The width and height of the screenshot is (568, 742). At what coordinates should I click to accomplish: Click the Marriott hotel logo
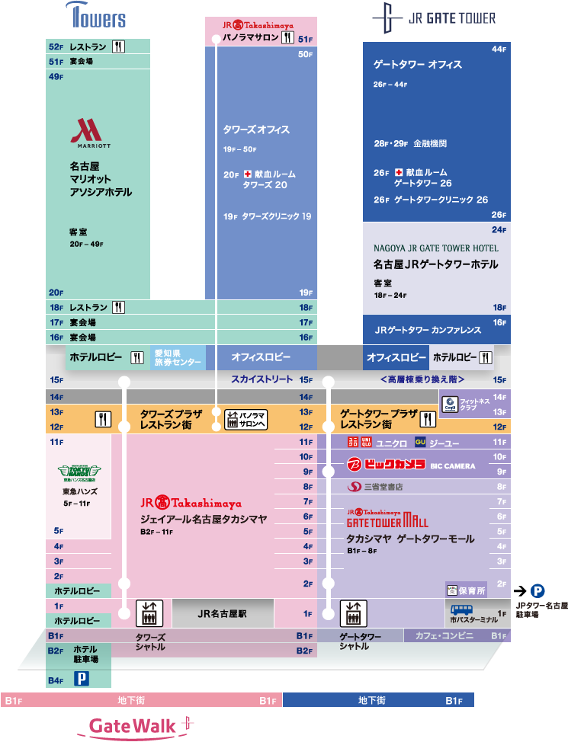(91, 133)
